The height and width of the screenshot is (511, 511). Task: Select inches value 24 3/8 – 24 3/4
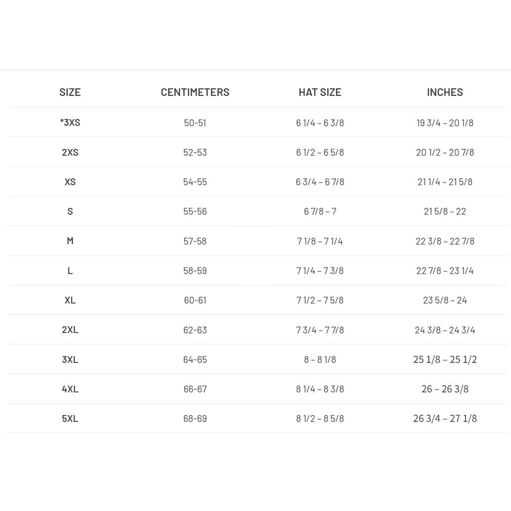pyautogui.click(x=445, y=330)
